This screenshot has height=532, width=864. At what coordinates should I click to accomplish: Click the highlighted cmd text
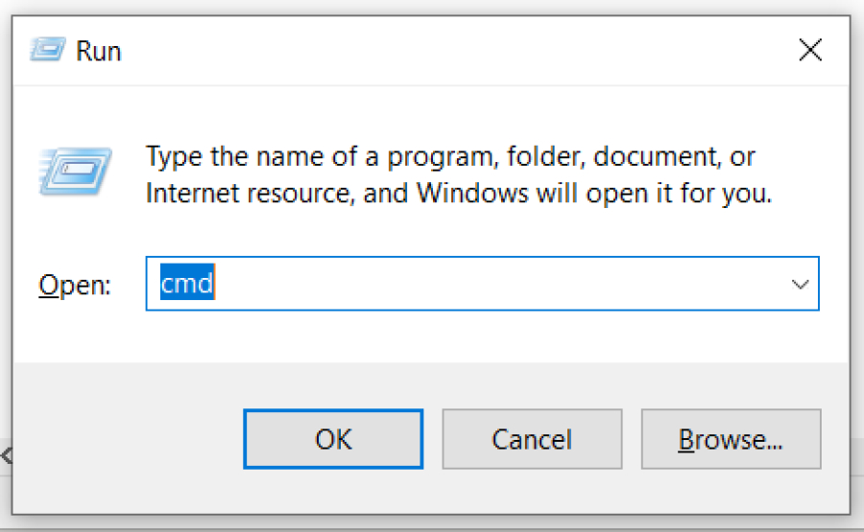tap(187, 284)
